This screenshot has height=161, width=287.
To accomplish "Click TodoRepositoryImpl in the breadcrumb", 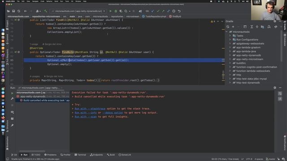I will coord(154,17).
